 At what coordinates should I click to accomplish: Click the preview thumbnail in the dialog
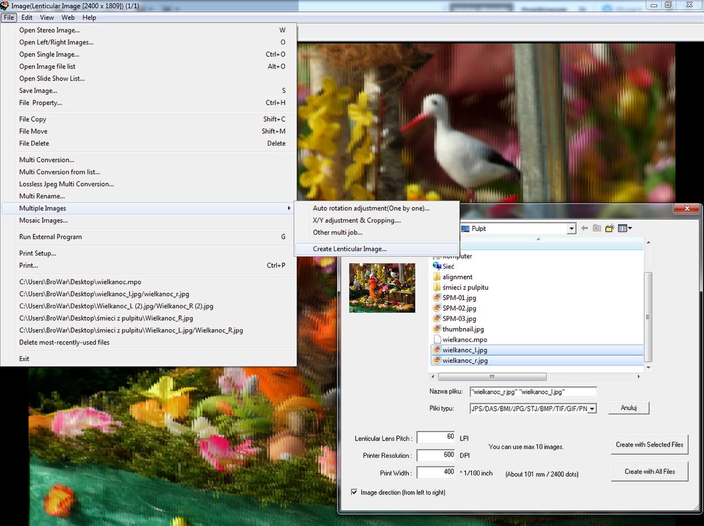click(x=382, y=288)
